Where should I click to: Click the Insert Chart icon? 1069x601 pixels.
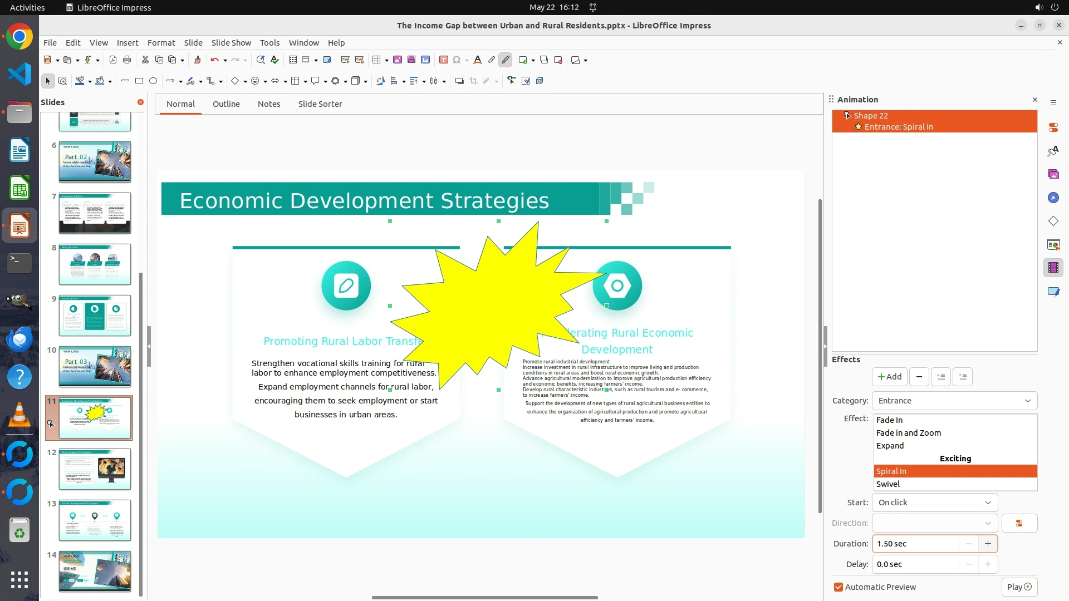[425, 60]
